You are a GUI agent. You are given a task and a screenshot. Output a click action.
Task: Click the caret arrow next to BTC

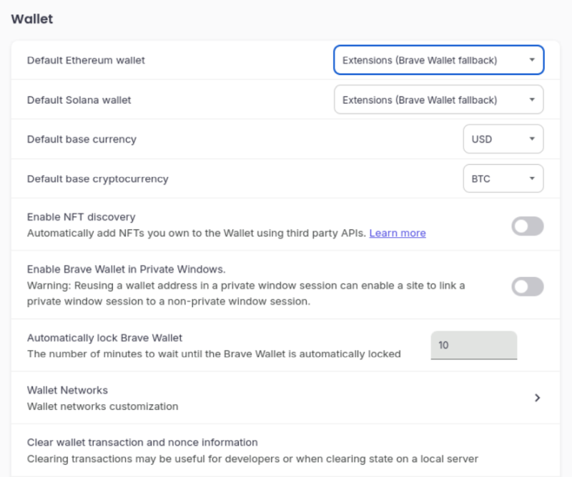tap(532, 179)
